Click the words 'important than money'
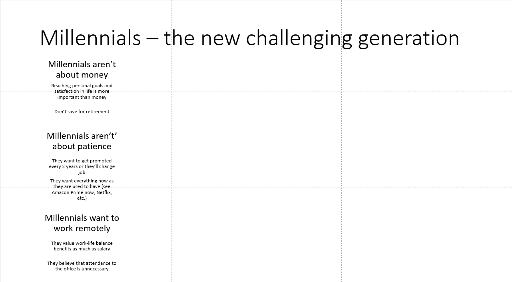This screenshot has width=512, height=282. (82, 97)
